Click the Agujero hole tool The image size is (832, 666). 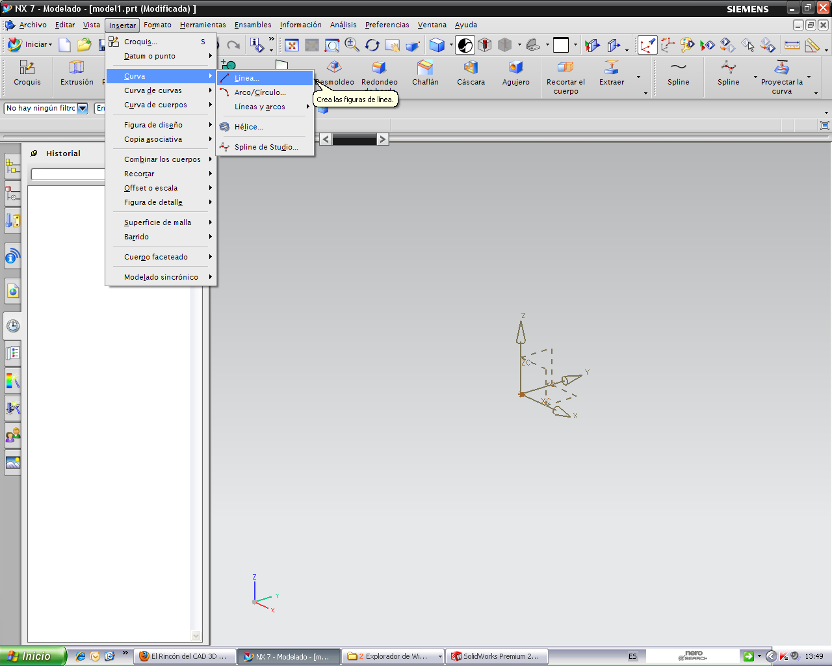[516, 73]
